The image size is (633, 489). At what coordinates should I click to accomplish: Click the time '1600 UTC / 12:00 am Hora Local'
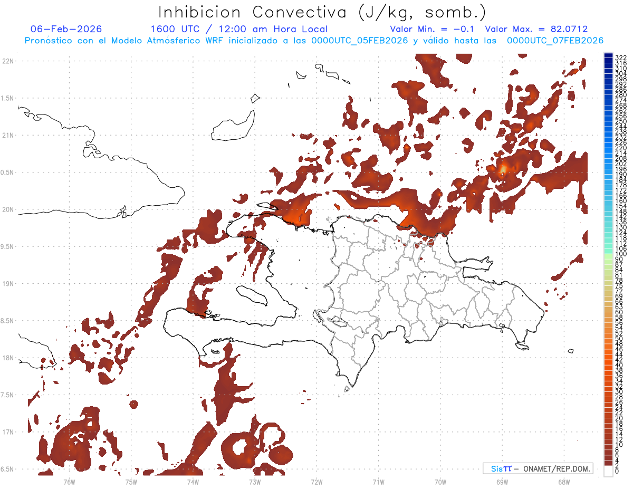tap(239, 29)
